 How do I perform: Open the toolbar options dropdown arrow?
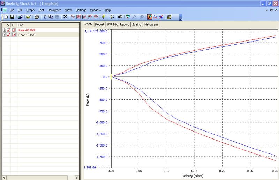(x=181, y=18)
